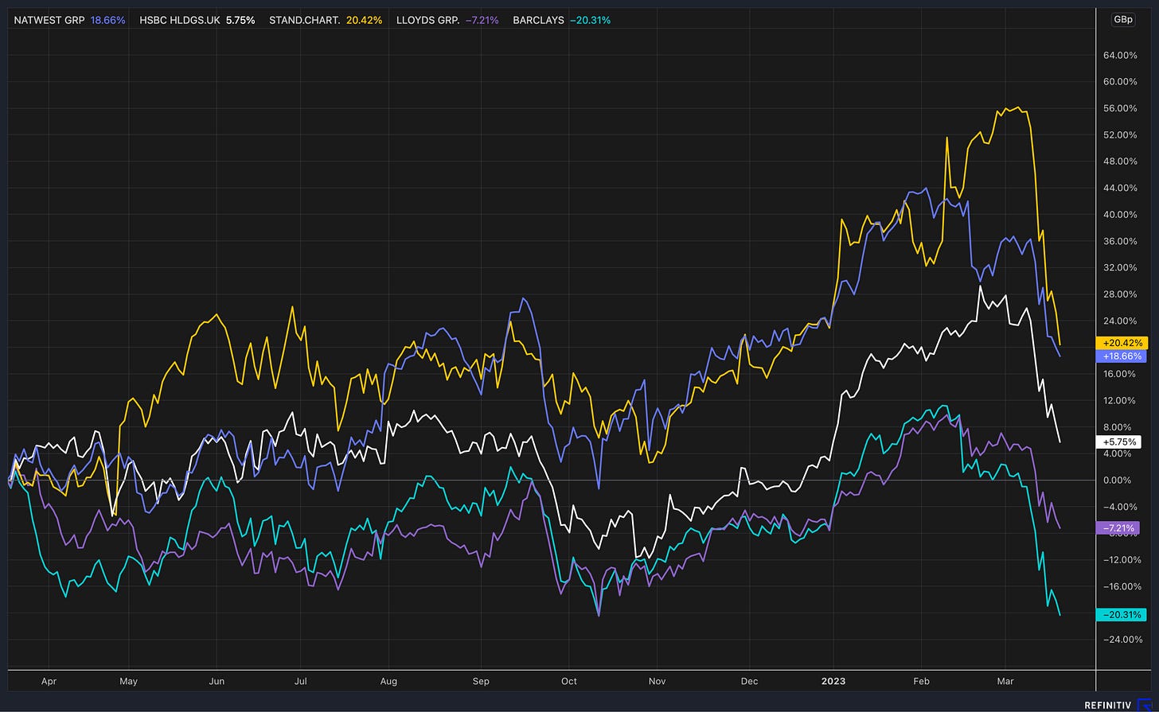Click the 12.00% axis label
The width and height of the screenshot is (1159, 712).
pyautogui.click(x=1120, y=401)
